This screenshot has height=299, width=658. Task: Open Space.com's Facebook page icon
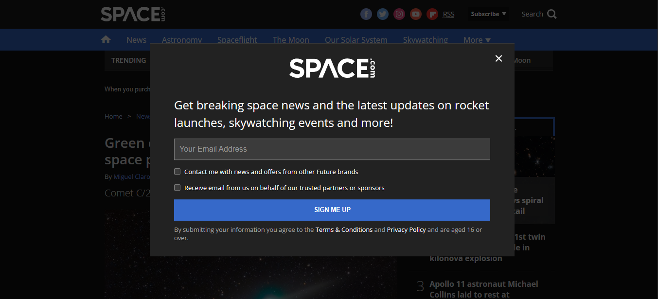(366, 14)
